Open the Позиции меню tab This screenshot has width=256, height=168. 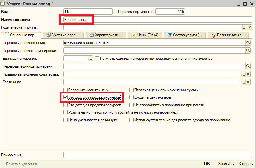[x=228, y=35]
